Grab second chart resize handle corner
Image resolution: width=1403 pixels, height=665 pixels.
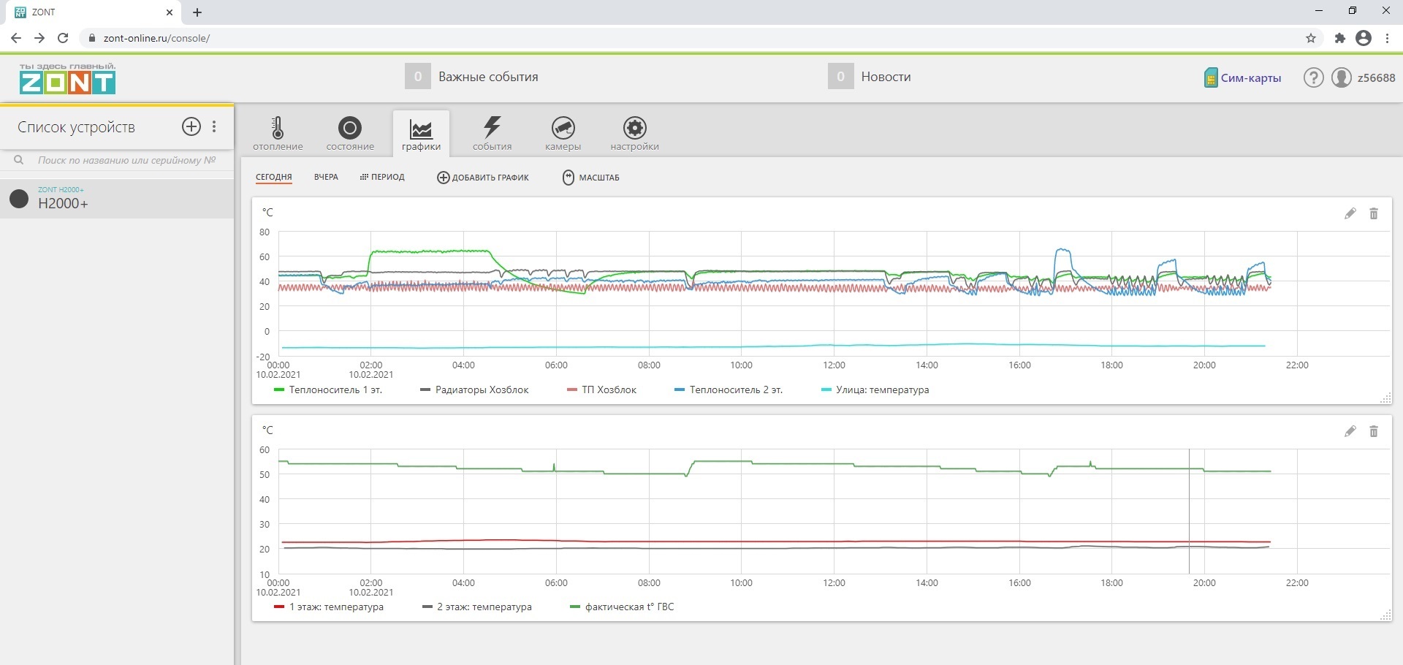coord(1385,615)
